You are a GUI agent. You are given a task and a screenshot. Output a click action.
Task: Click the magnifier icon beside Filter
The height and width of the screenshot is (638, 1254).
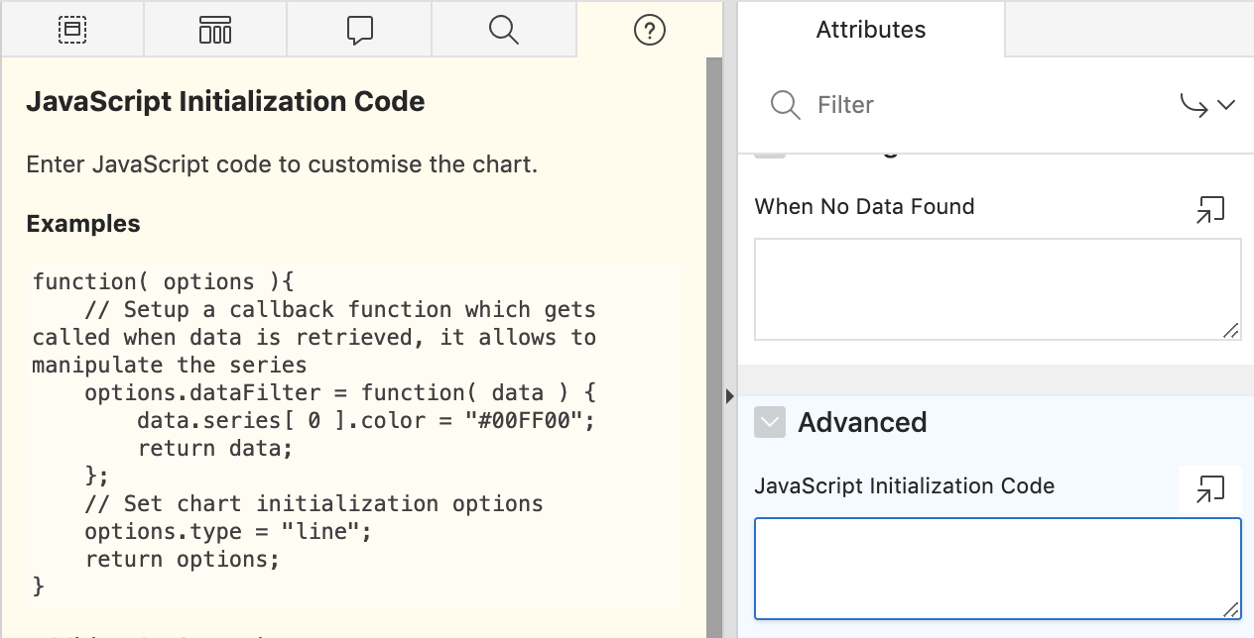[785, 105]
